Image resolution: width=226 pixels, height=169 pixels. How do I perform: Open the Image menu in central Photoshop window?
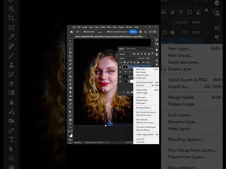point(84,27)
